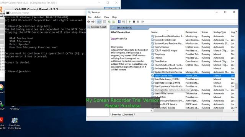Click the gear icon beside Themes service
Viewport: 245px width, 137px height.
click(152, 57)
